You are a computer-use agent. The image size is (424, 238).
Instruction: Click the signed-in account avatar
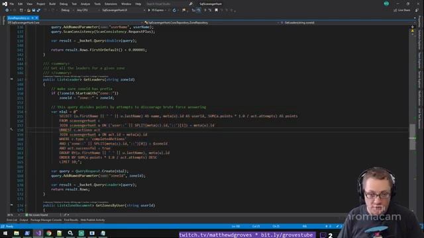click(x=386, y=4)
